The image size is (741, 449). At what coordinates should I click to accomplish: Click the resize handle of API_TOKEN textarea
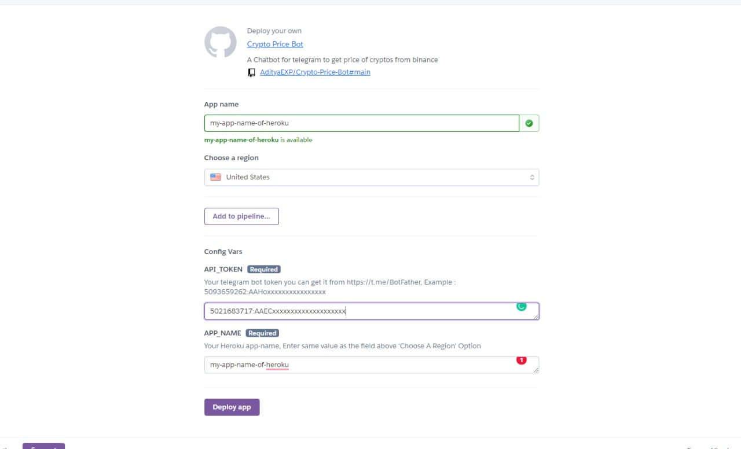[x=537, y=317]
